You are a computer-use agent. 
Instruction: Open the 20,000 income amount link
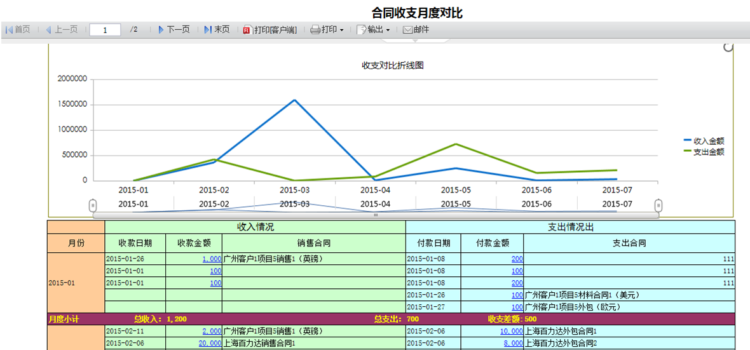pyautogui.click(x=210, y=343)
